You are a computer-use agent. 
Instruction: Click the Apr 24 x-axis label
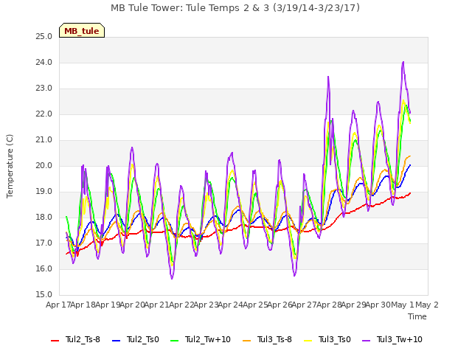coord(231,305)
